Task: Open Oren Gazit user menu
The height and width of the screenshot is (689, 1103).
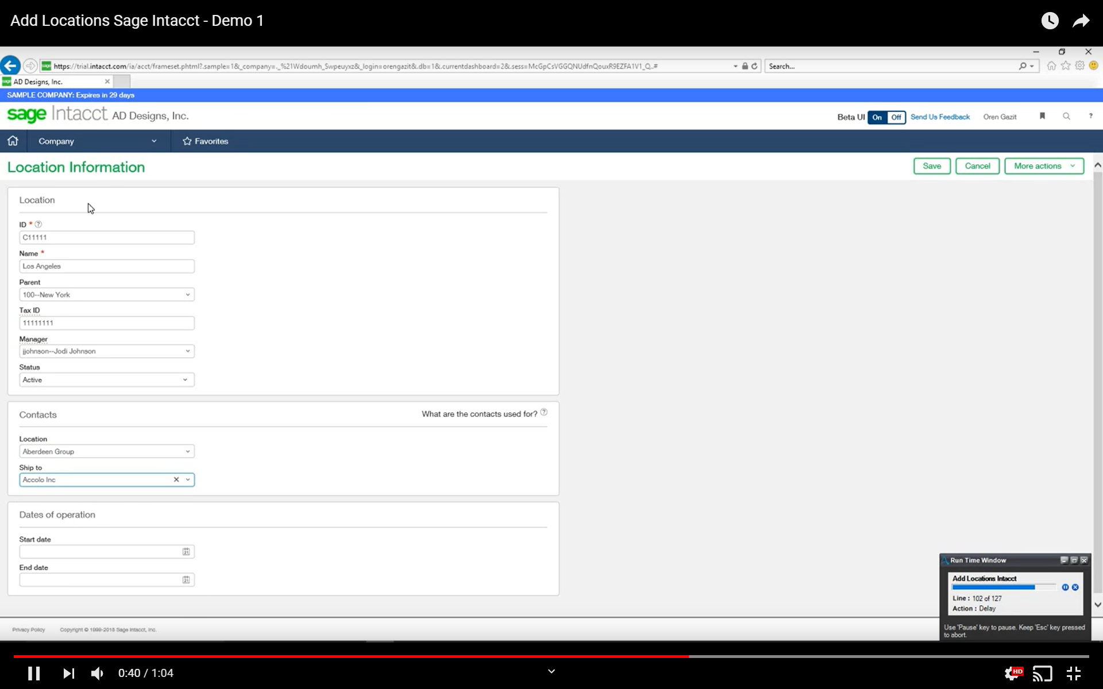Action: click(1000, 117)
